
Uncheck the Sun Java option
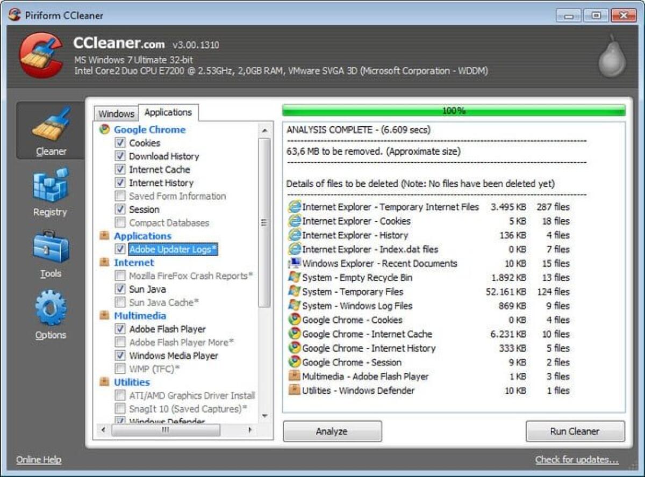coord(121,289)
